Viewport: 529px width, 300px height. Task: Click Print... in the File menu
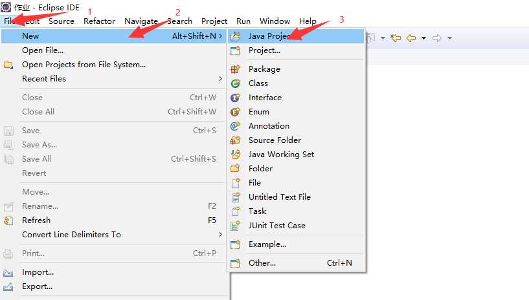tap(114, 253)
